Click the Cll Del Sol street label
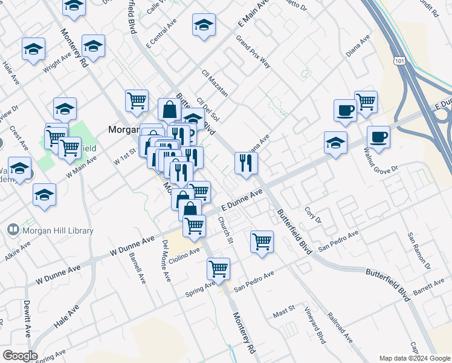 (x=208, y=110)
